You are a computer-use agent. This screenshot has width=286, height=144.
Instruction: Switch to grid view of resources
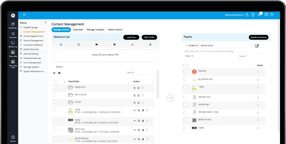click(59, 73)
